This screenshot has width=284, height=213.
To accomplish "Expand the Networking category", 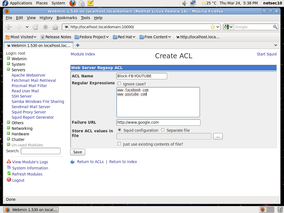I will (x=9, y=128).
